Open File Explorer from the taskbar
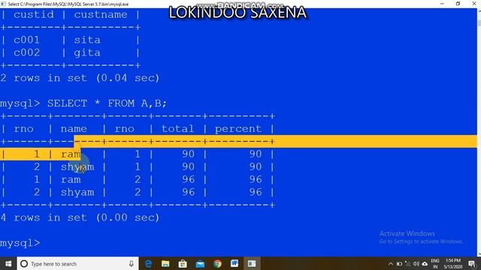 pyautogui.click(x=165, y=263)
